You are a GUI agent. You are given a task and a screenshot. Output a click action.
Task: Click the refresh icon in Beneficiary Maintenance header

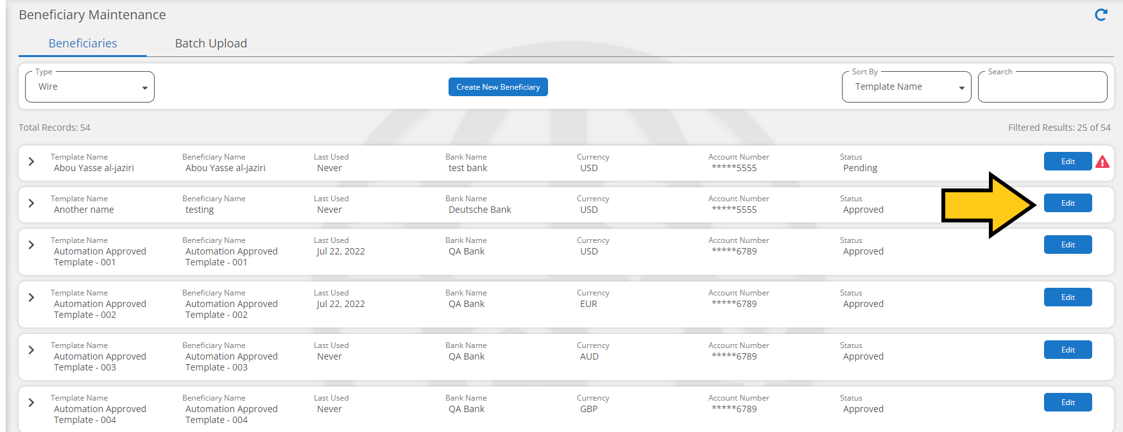[x=1101, y=15]
